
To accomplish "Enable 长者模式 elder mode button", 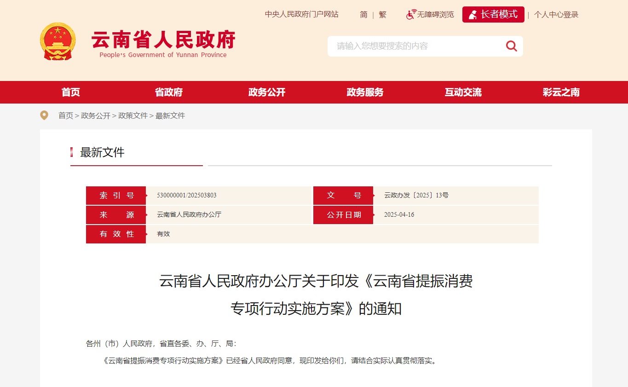I will [x=493, y=14].
